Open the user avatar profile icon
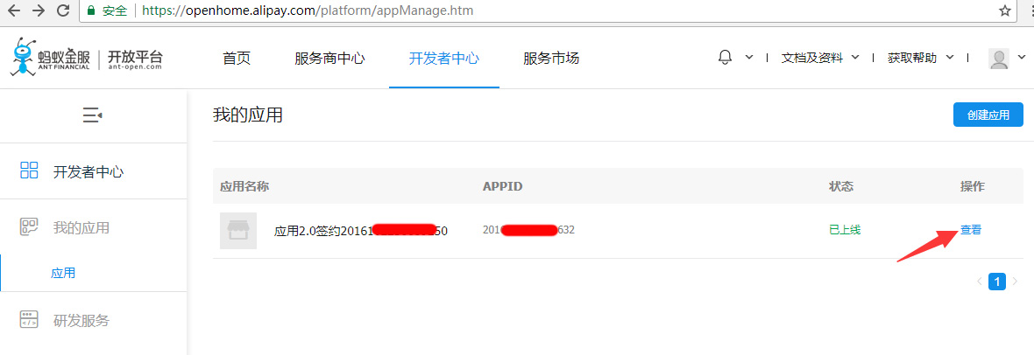Viewport: 1034px width, 355px height. pyautogui.click(x=998, y=58)
